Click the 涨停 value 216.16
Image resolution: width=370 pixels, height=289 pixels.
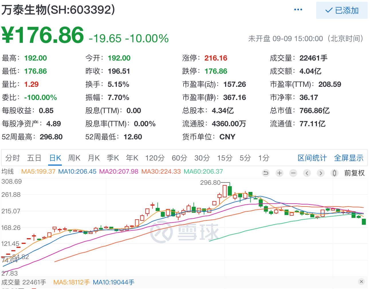click(216, 58)
